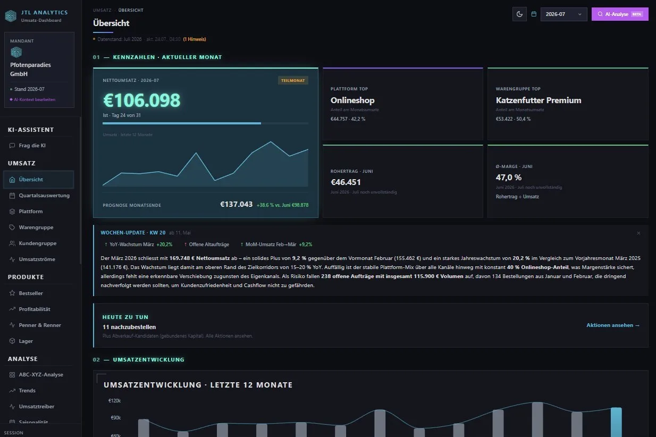Click the Session label at sidebar bottom

(14, 433)
